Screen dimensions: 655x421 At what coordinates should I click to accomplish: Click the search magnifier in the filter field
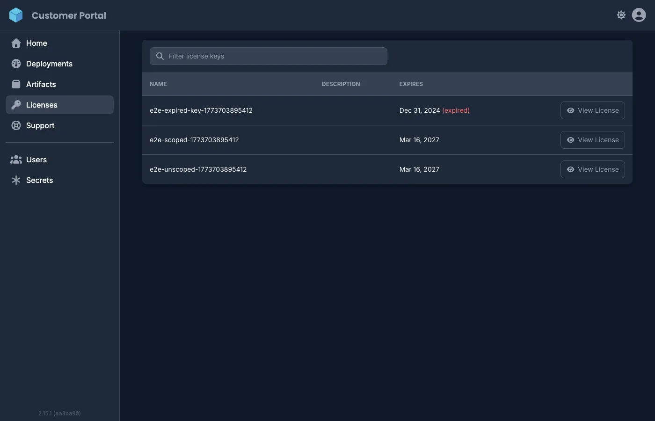point(160,56)
